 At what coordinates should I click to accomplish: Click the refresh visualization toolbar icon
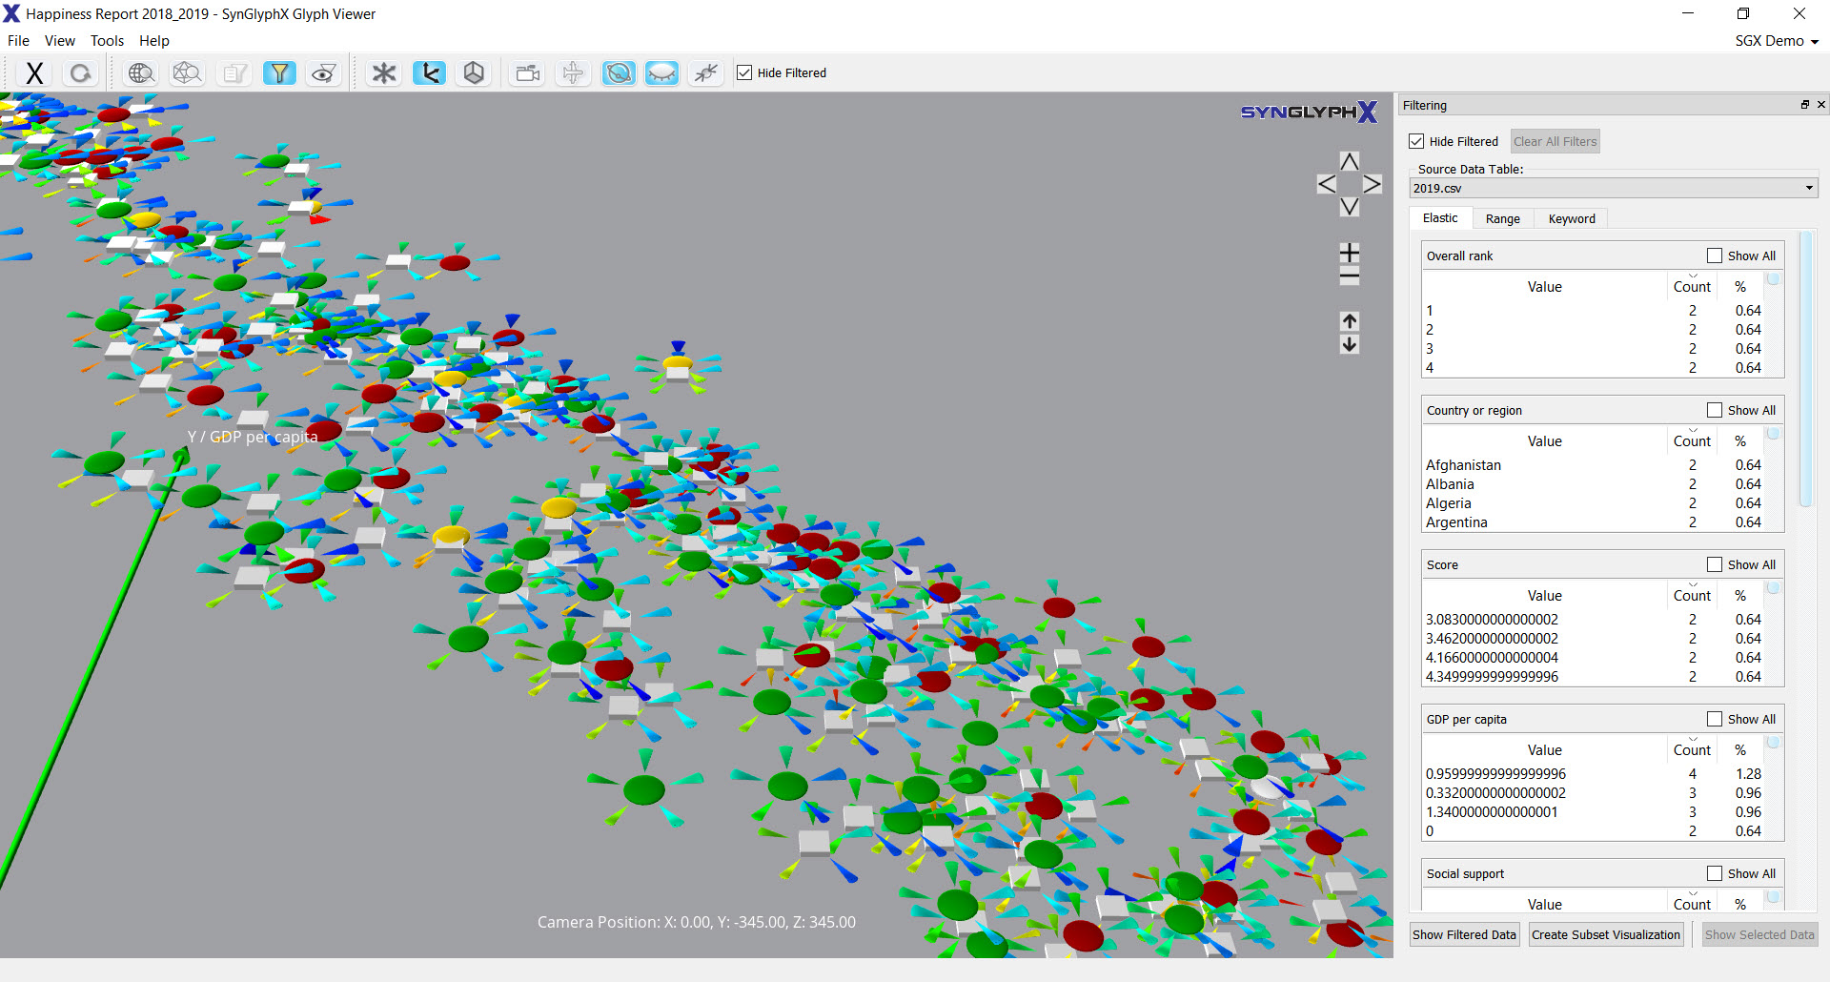coord(80,73)
